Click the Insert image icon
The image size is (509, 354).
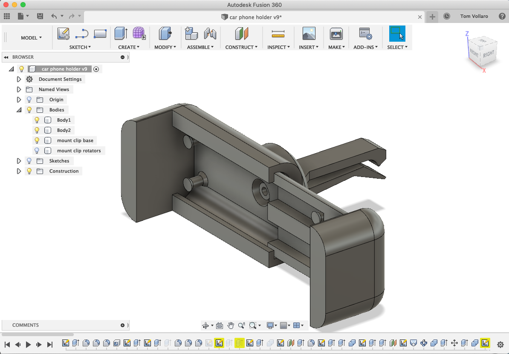pyautogui.click(x=309, y=33)
